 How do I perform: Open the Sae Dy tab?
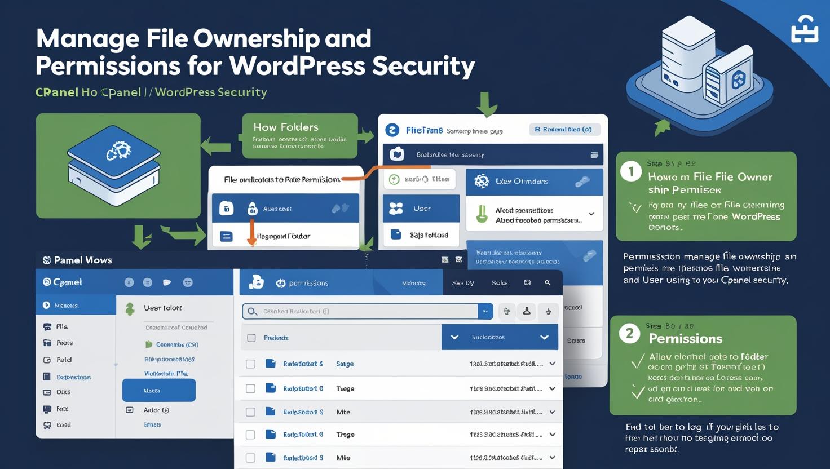(463, 283)
